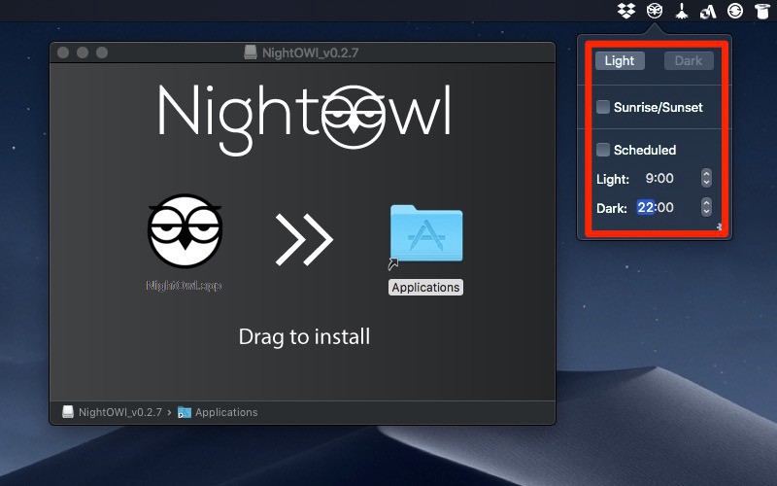Select the highlighted 22 hour in the Dark field
777x486 pixels.
(645, 207)
